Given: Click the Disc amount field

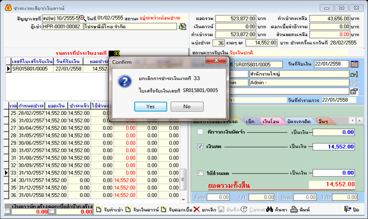Looking at the screenshot, I should [x=305, y=197].
